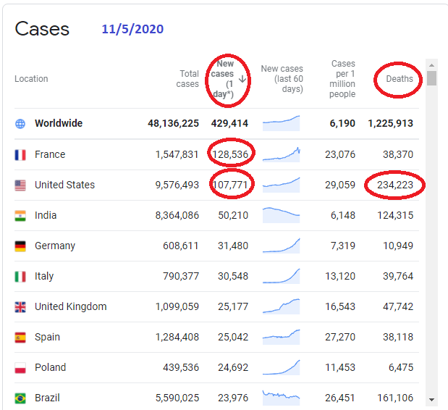Click the United States flag icon
The height and width of the screenshot is (410, 448).
point(20,185)
